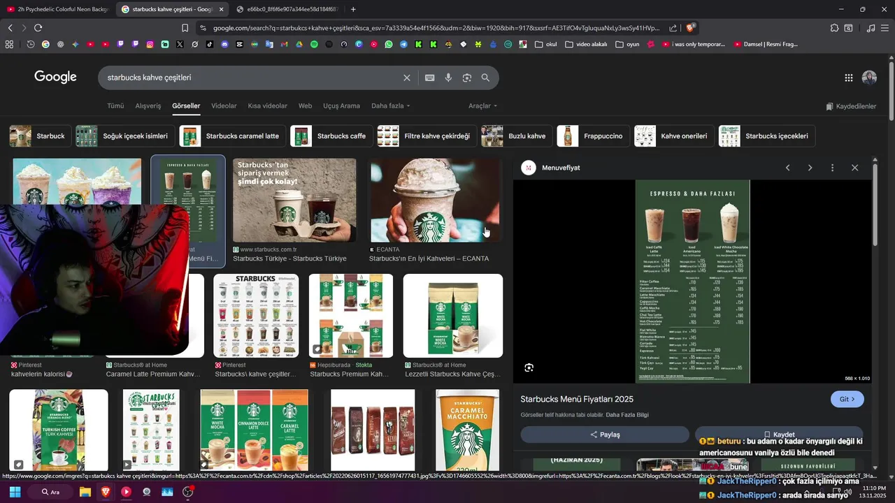Open a new browser tab with plus button
This screenshot has height=503, width=895.
tap(353, 9)
